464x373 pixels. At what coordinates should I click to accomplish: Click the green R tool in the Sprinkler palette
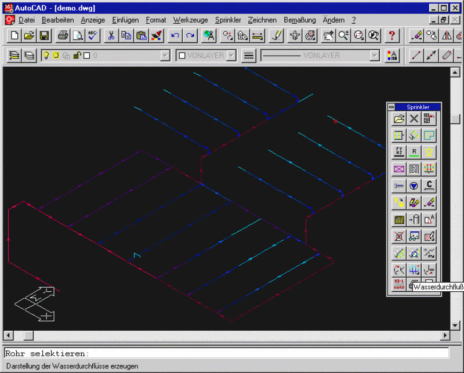tap(414, 152)
